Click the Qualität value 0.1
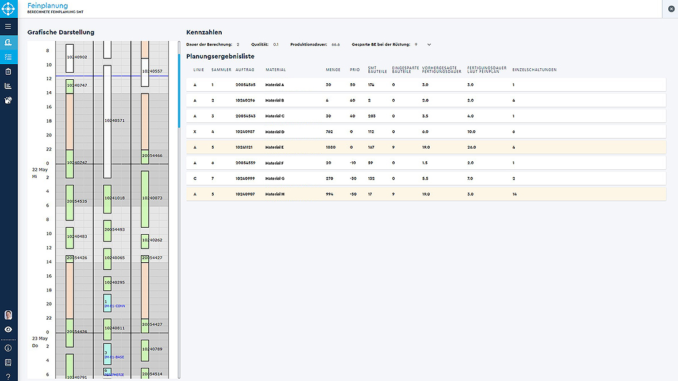Screen dimensions: 678x381 pyautogui.click(x=276, y=45)
